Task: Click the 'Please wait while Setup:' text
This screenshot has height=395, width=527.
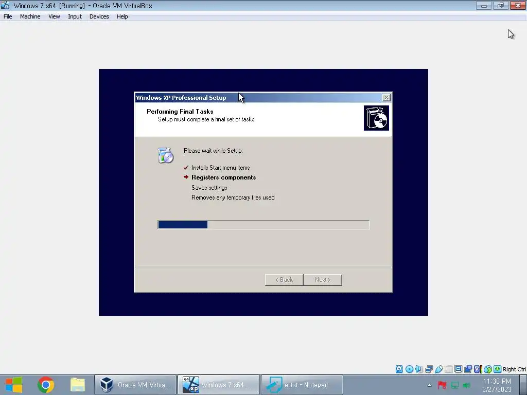Action: click(213, 151)
